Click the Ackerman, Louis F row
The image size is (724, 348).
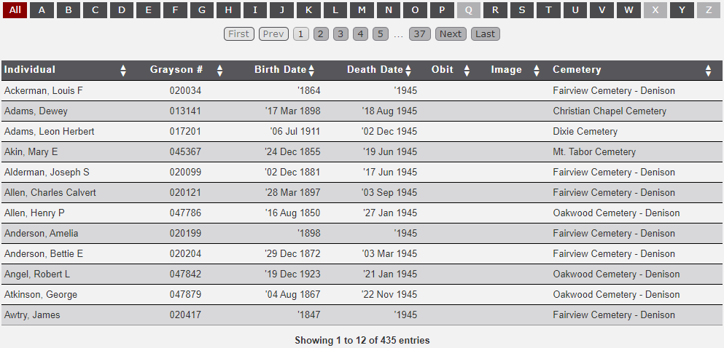(44, 91)
